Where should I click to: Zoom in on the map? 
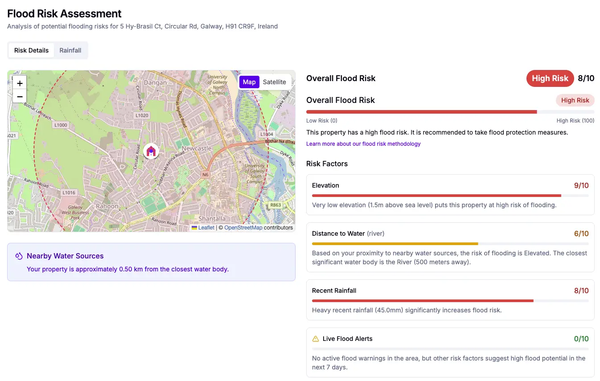19,83
